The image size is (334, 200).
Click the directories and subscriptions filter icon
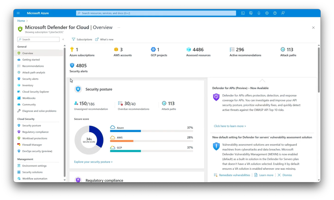pyautogui.click(x=251, y=13)
